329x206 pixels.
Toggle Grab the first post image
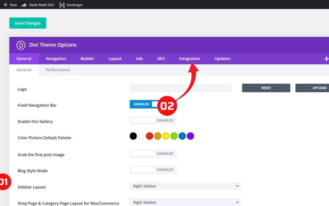[x=153, y=154]
